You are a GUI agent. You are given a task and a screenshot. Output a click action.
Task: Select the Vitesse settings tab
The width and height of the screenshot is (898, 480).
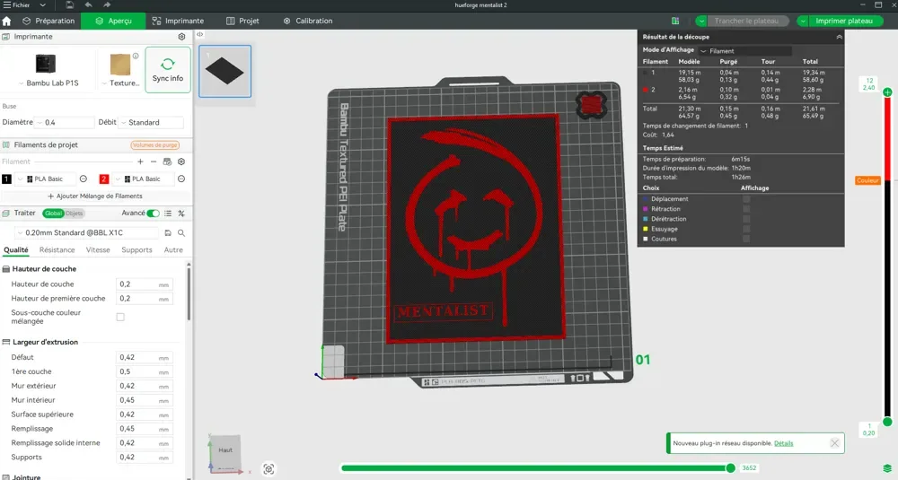[98, 250]
